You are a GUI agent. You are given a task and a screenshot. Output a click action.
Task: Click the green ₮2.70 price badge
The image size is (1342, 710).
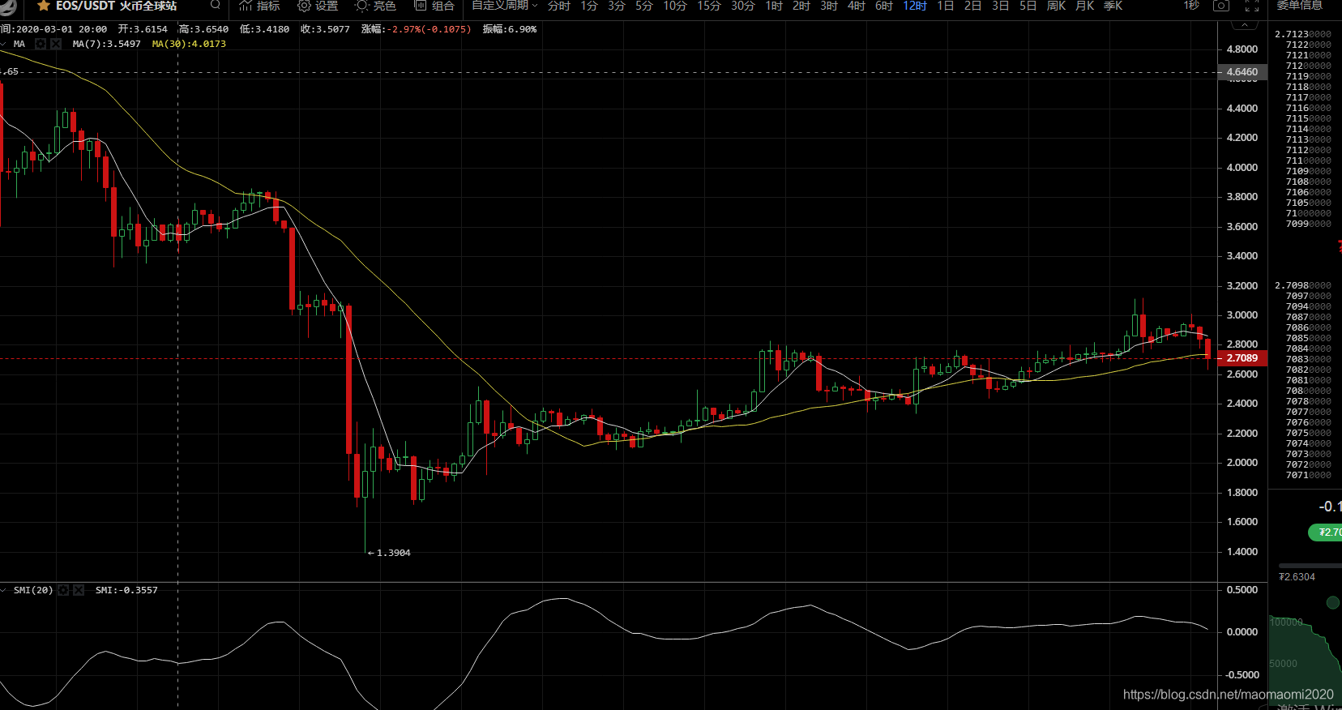coord(1326,532)
